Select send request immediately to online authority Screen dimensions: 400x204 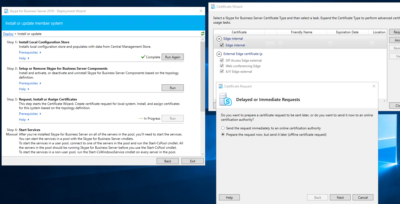click(x=223, y=128)
